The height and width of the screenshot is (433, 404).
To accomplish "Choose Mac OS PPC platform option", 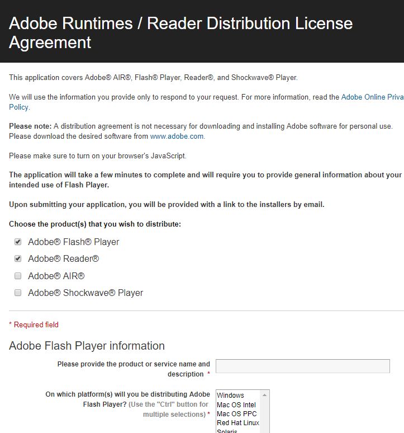I will (x=236, y=414).
